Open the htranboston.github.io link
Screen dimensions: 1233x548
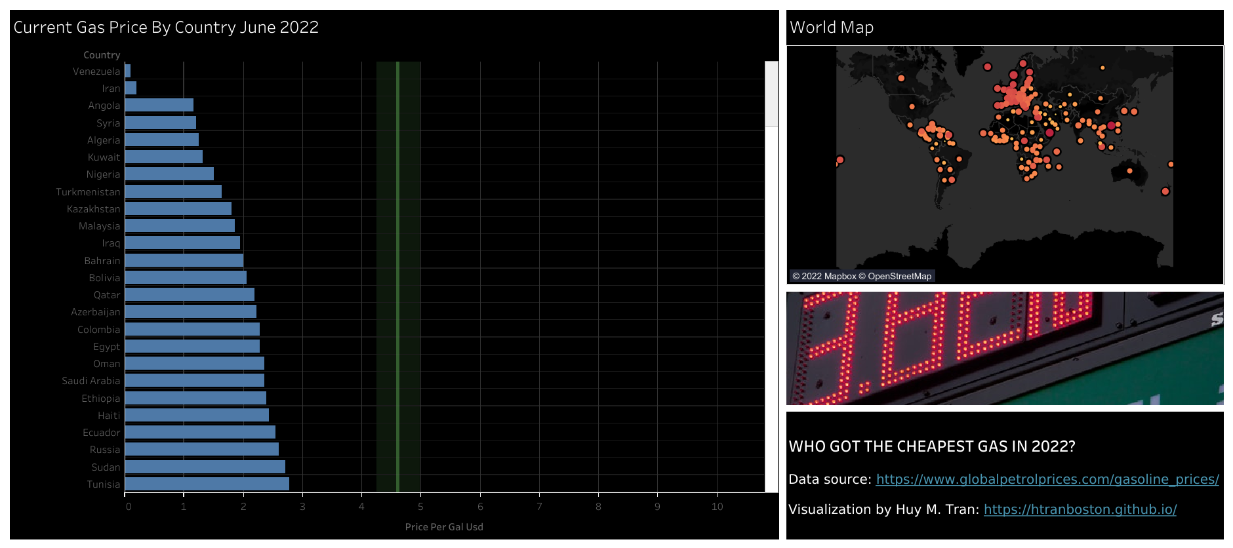[1080, 509]
